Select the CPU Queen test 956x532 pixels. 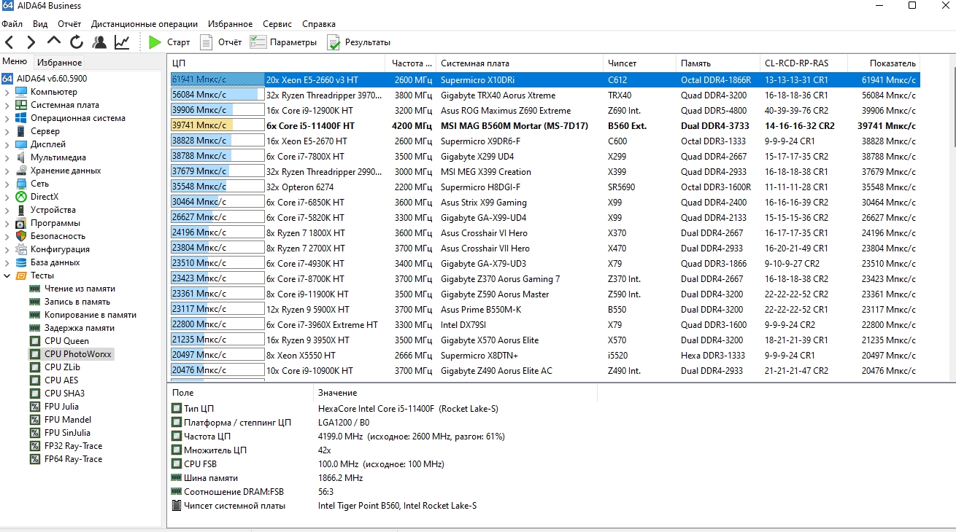tap(66, 341)
